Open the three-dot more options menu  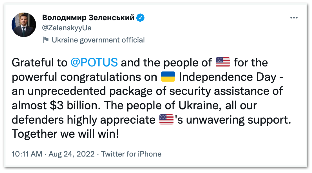(294, 18)
